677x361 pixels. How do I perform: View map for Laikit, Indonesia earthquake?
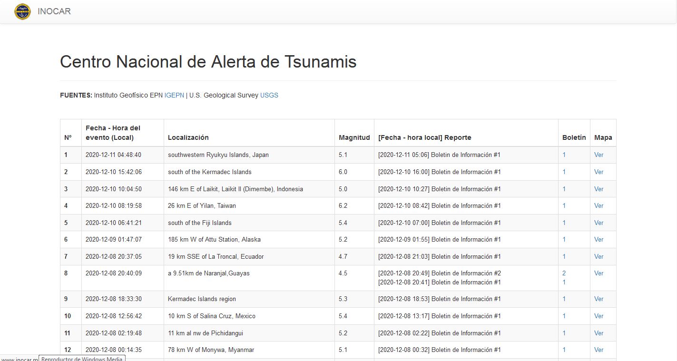[599, 189]
